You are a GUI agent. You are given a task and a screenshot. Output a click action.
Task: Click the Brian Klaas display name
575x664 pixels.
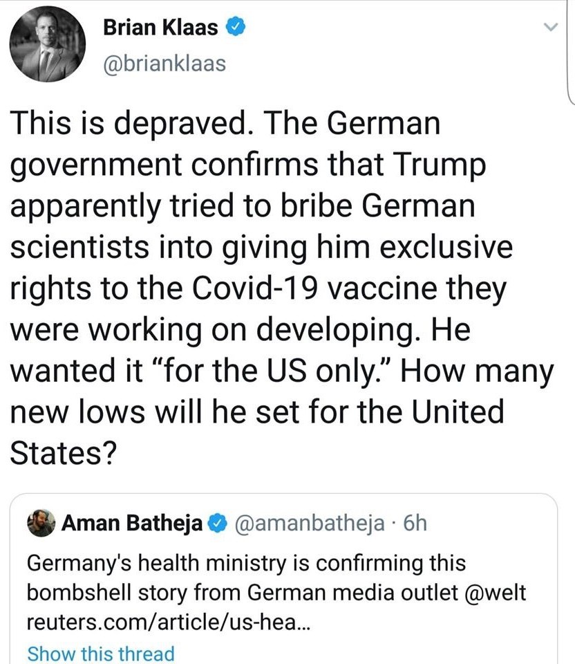click(161, 28)
